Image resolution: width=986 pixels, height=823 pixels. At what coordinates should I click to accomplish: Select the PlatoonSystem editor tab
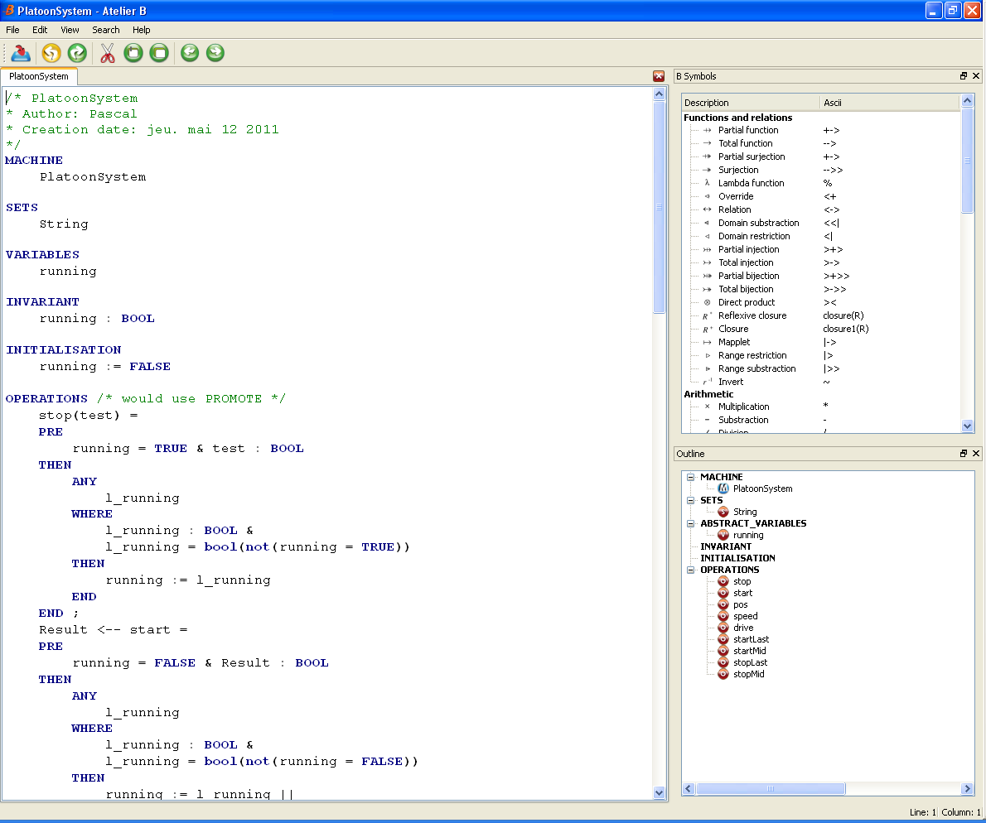pyautogui.click(x=39, y=76)
